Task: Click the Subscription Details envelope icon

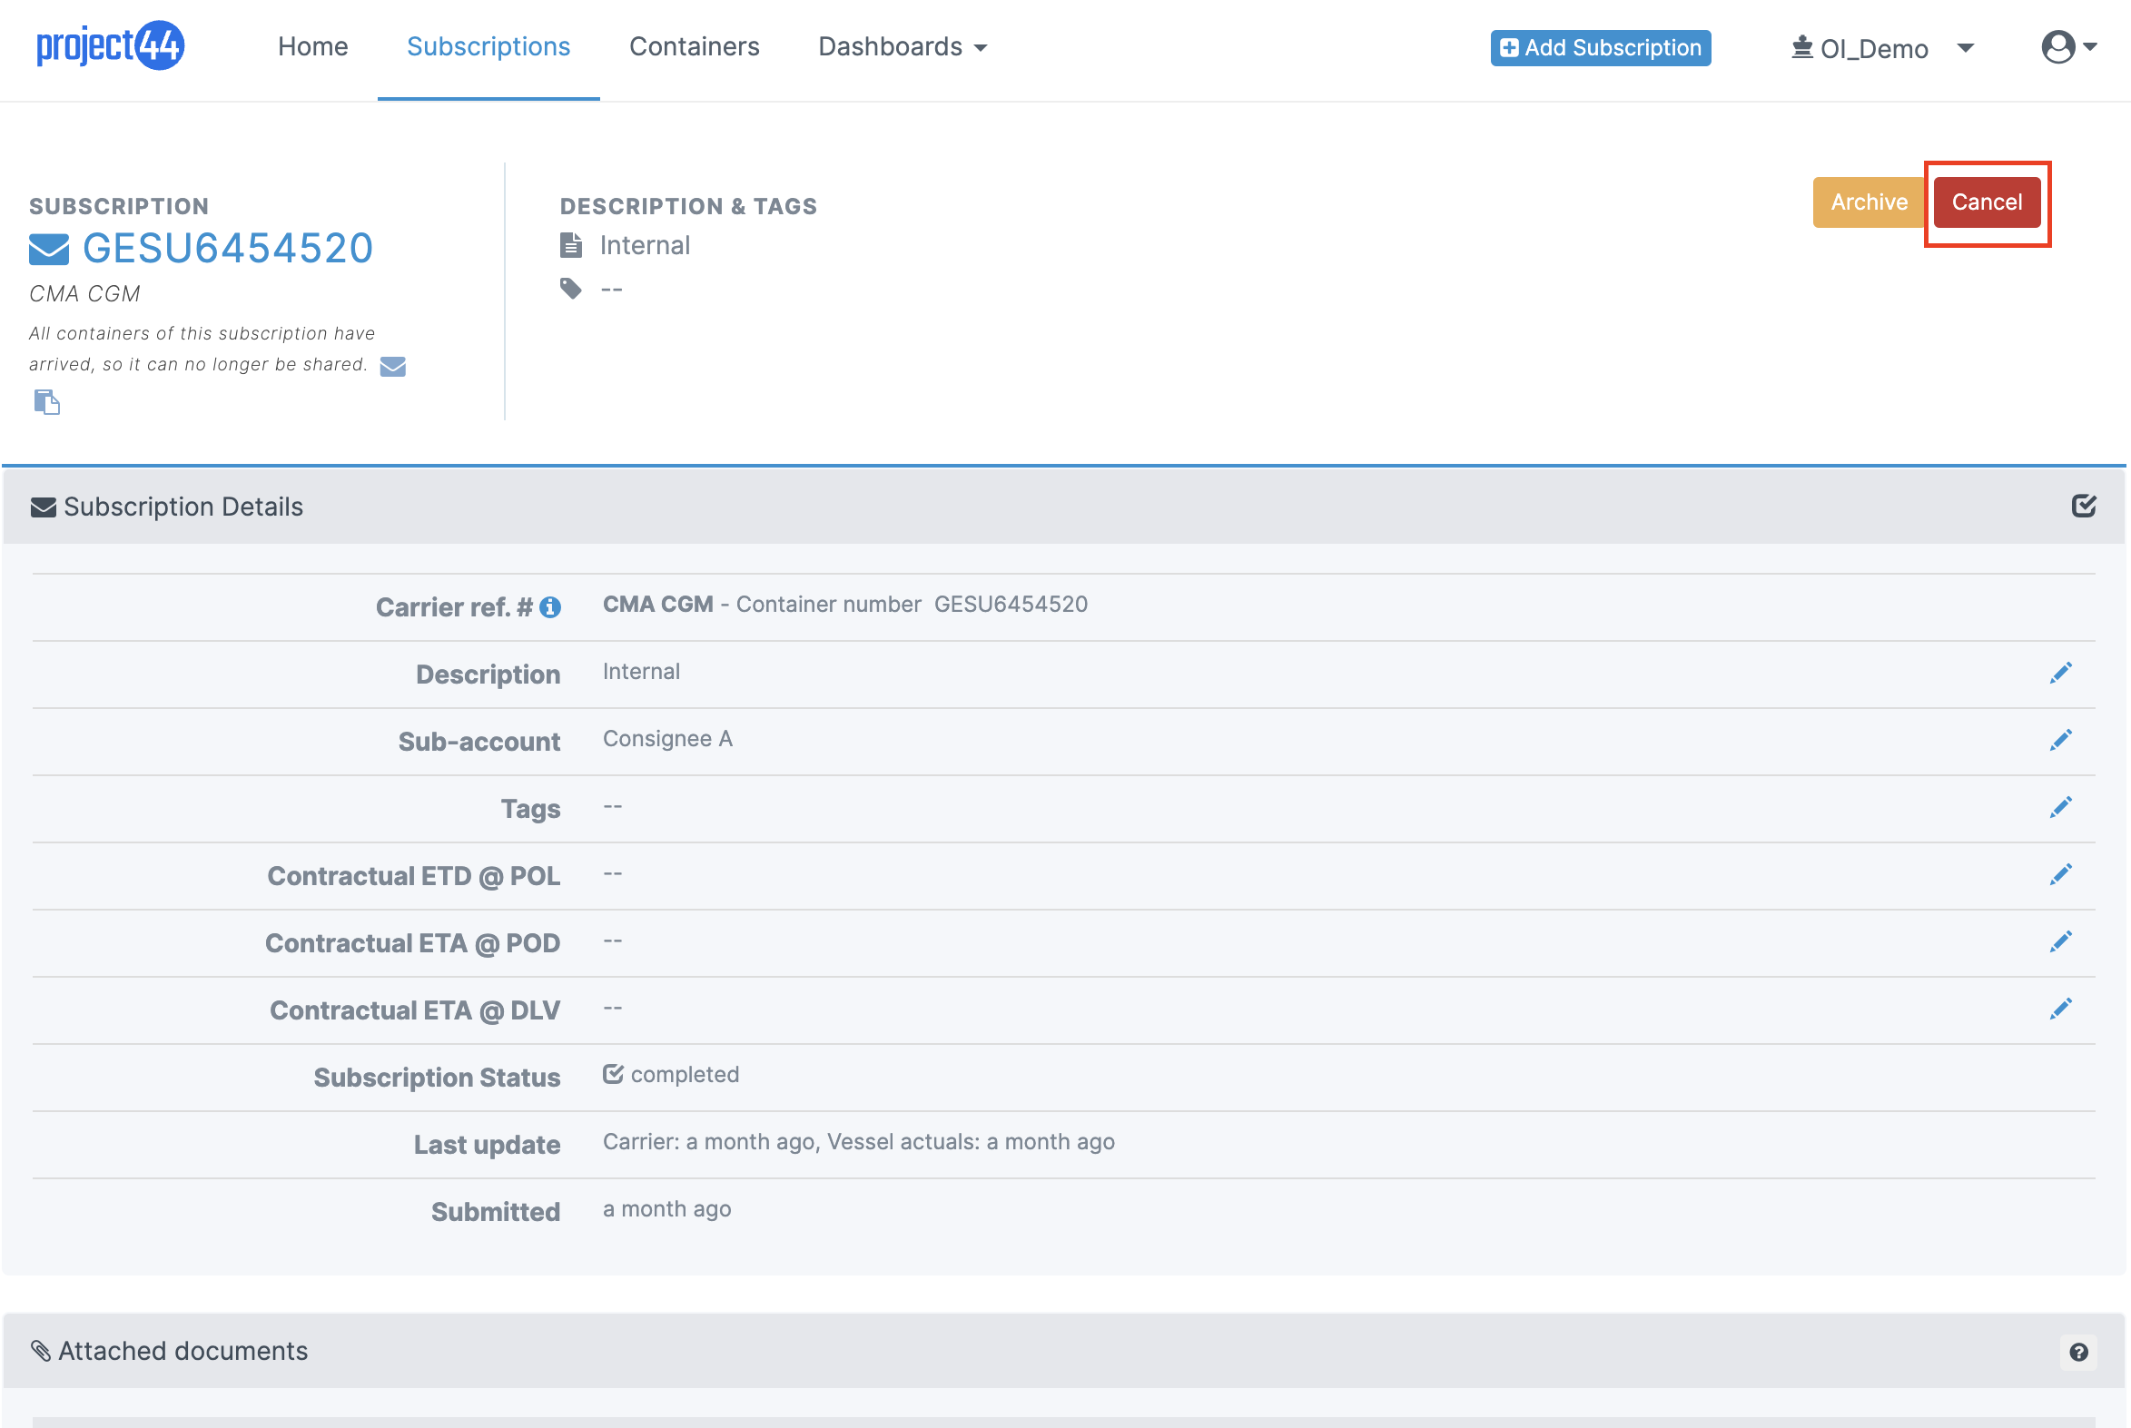Action: (43, 507)
